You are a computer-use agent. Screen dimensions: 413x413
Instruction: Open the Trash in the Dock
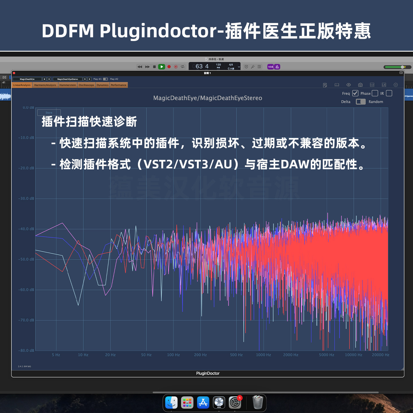258,402
